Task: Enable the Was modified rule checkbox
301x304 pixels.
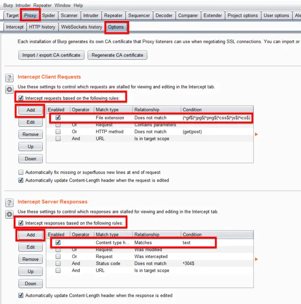Action: coord(58,249)
